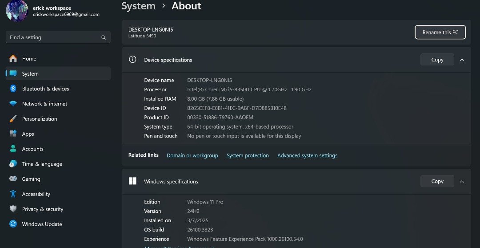Click the Accessibility figure icon
This screenshot has width=480, height=248.
click(13, 194)
